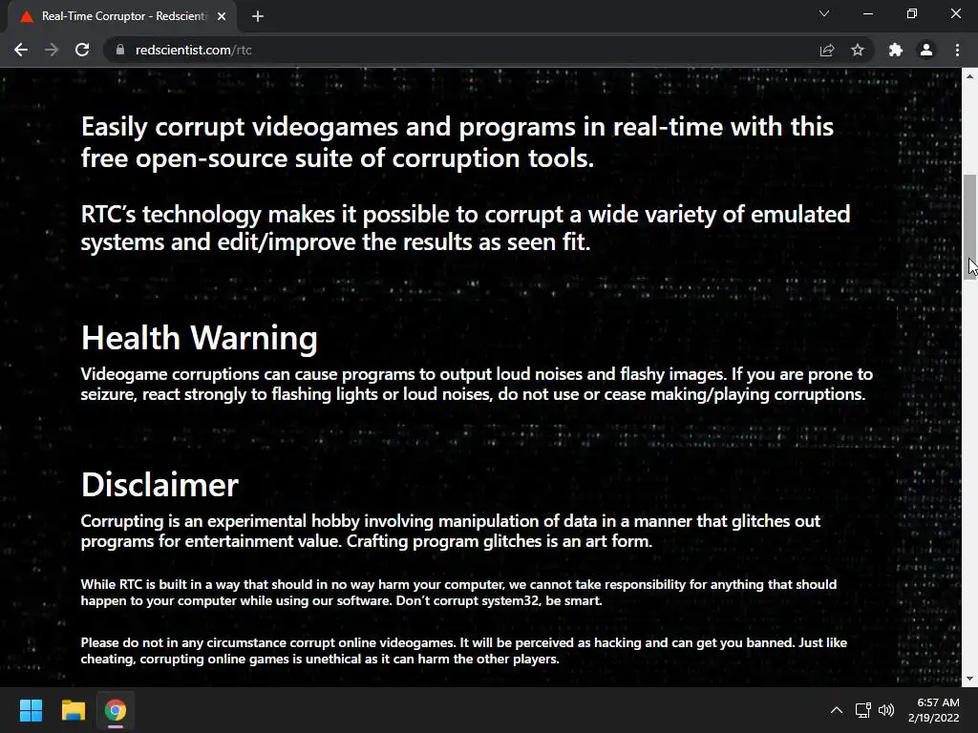Image resolution: width=978 pixels, height=733 pixels.
Task: Click the paragraph starting 'While RTC is built'
Action: click(x=458, y=592)
